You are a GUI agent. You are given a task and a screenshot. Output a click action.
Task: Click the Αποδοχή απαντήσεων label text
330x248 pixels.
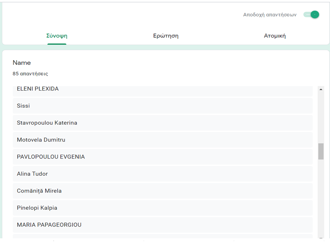[x=269, y=15]
